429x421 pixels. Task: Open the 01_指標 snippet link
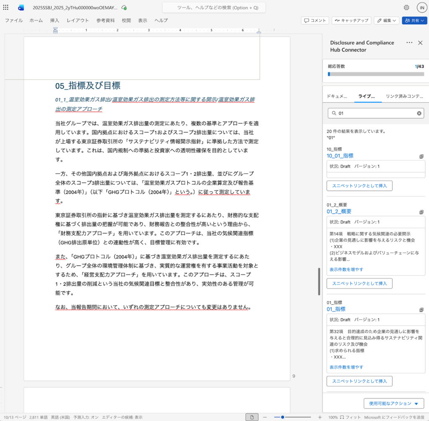336,309
